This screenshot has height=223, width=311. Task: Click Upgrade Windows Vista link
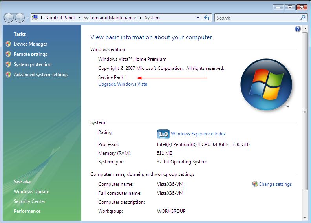123,84
